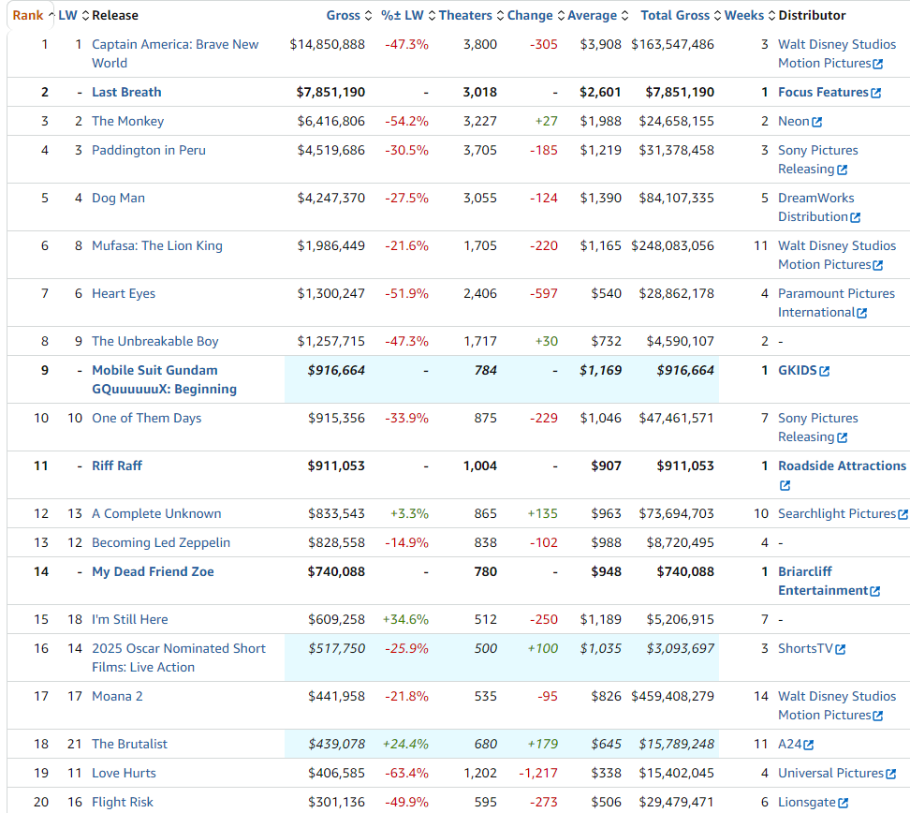The image size is (910, 813).
Task: Sort by Gross column header
Action: (x=344, y=15)
